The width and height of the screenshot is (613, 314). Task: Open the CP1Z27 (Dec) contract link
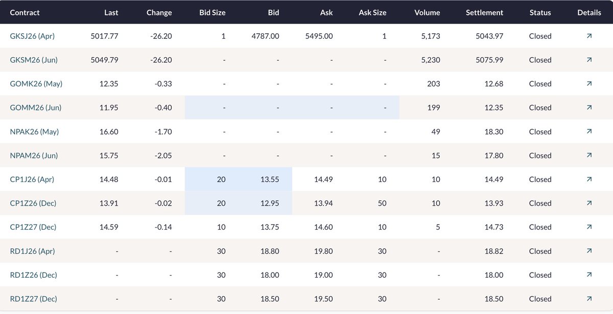(x=33, y=227)
